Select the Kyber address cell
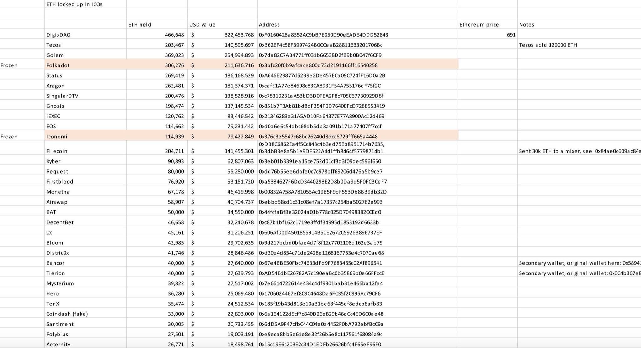This screenshot has width=641, height=348. click(x=320, y=161)
